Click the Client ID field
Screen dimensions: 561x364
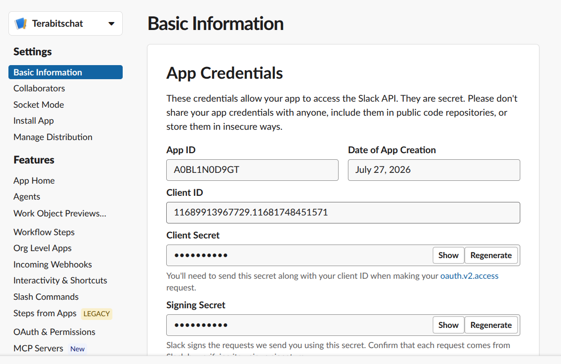point(343,213)
